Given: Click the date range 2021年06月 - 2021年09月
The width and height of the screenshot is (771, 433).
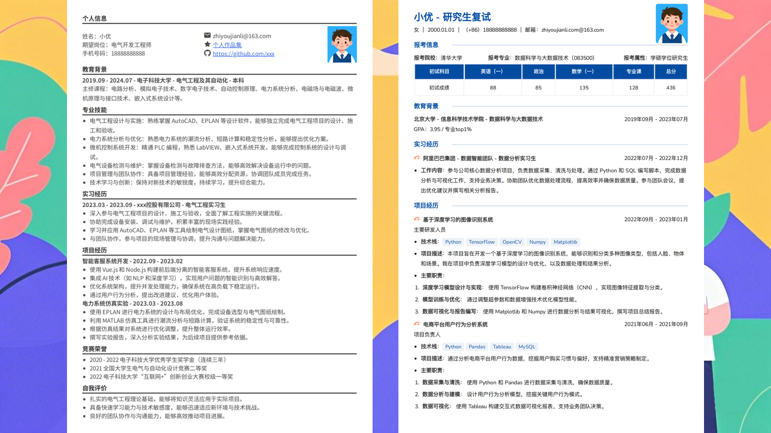Looking at the screenshot, I should coord(656,324).
